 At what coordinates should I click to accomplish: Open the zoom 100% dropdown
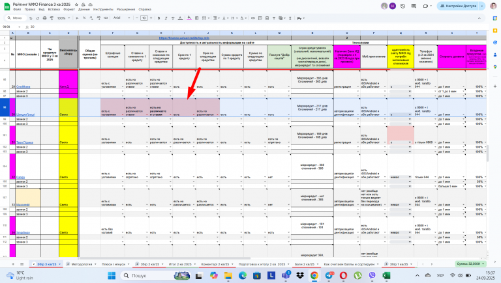(63, 18)
